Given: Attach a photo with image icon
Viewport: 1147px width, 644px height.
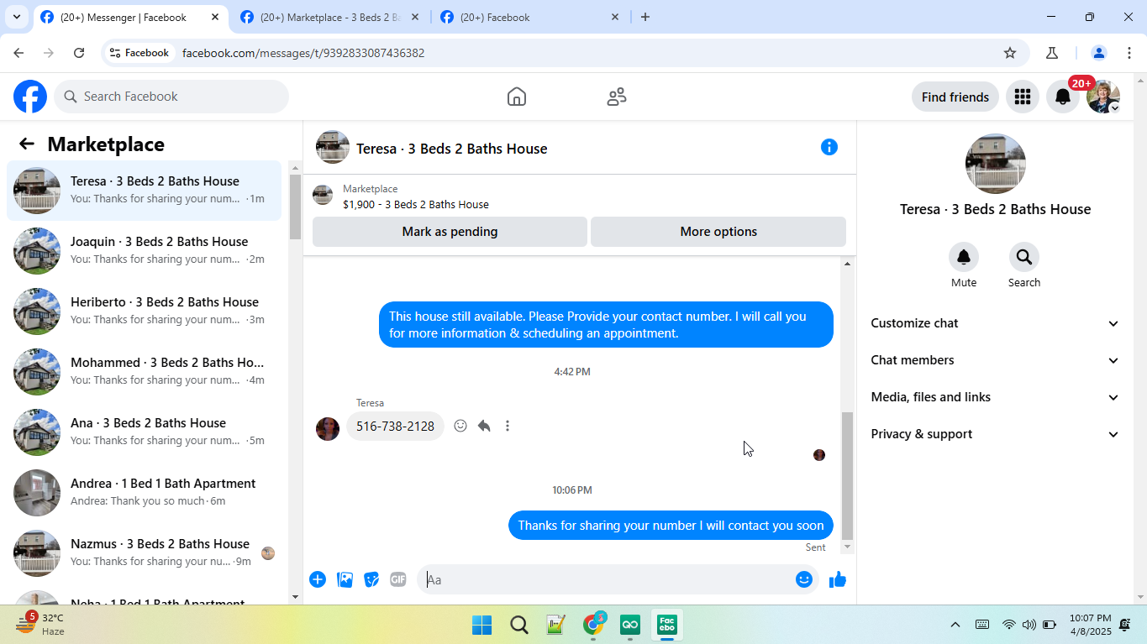Looking at the screenshot, I should click(345, 579).
